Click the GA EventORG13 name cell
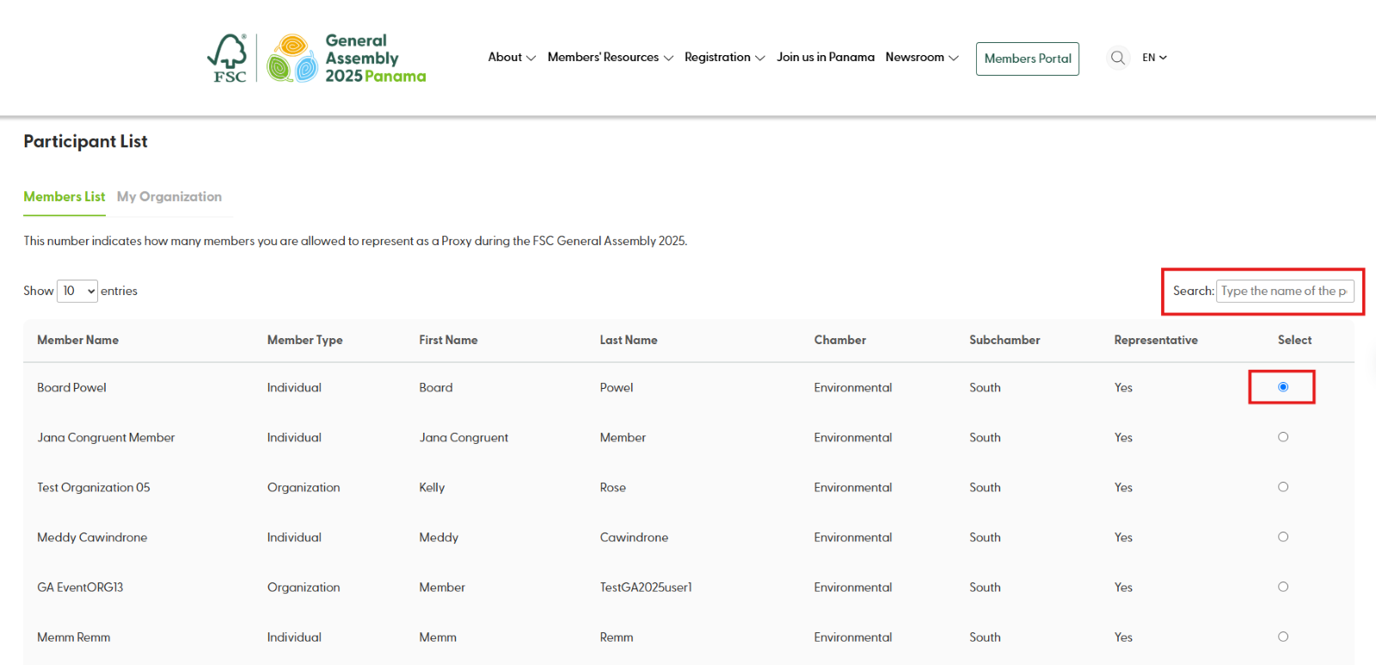Screen dimensions: 1376x665 pos(80,588)
